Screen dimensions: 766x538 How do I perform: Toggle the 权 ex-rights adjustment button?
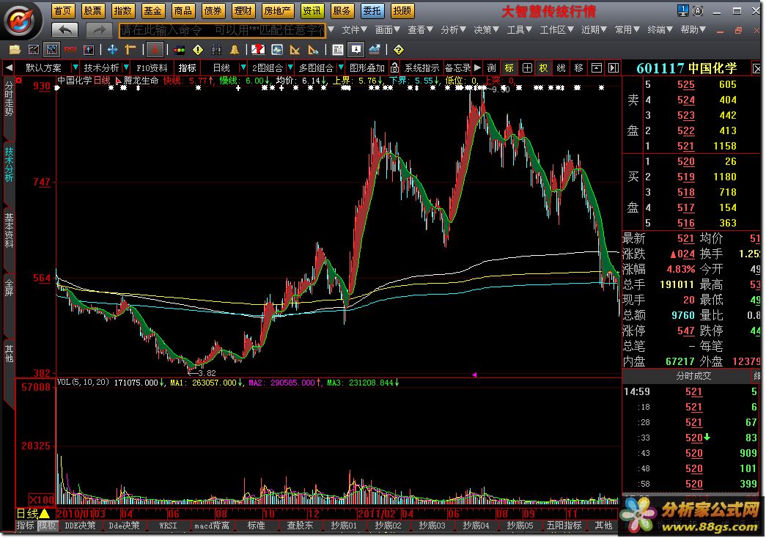click(543, 68)
